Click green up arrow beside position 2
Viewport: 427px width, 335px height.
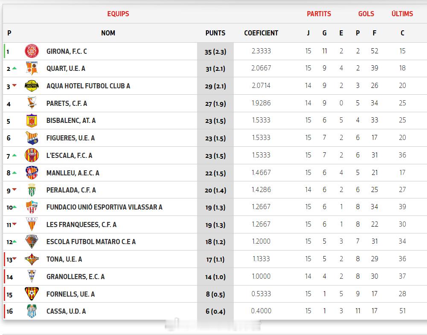click(15, 68)
